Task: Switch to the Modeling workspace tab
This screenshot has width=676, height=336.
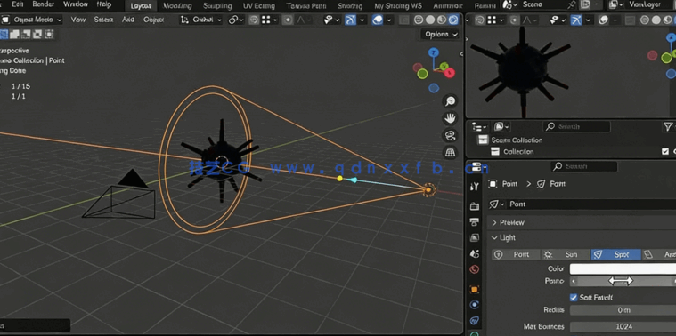Action: click(177, 5)
